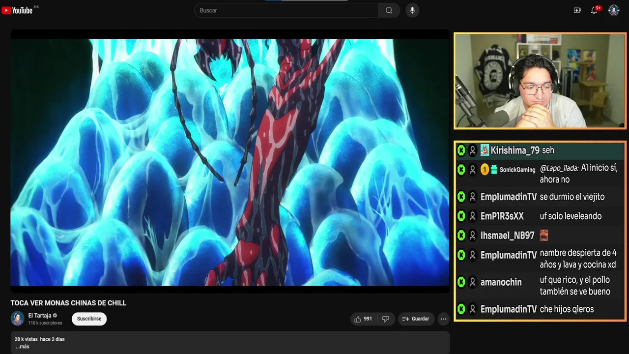The height and width of the screenshot is (354, 629).
Task: Click in the Buscar search field
Action: 286,10
